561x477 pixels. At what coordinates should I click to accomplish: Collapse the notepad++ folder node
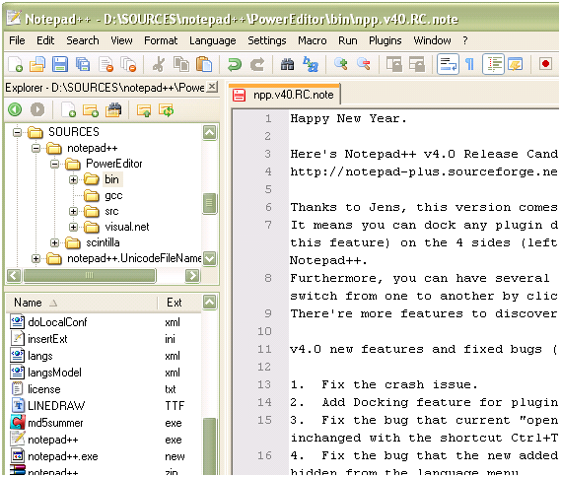tap(35, 148)
